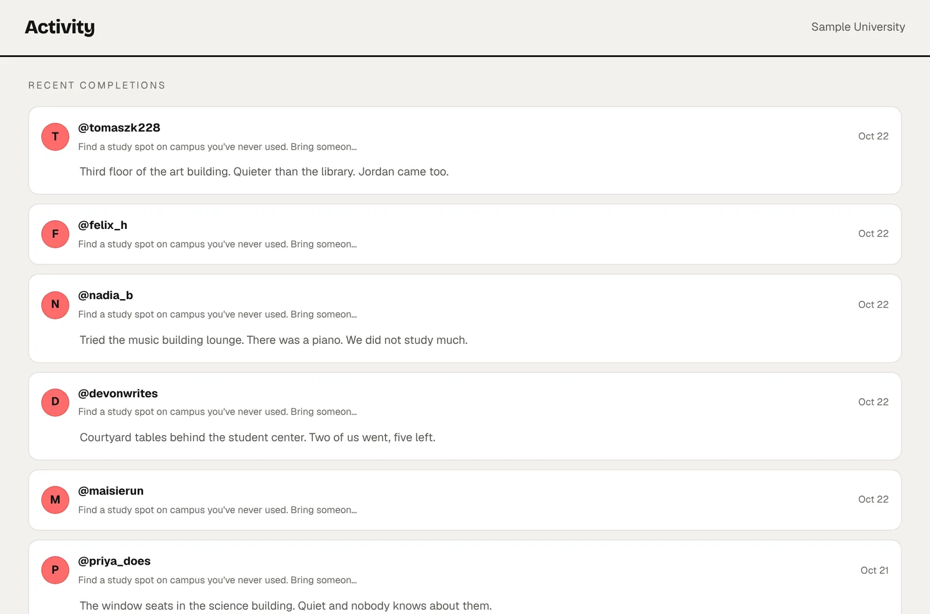Screen dimensions: 930x614
Task: Open the @nadia_b username
Action: coord(106,296)
